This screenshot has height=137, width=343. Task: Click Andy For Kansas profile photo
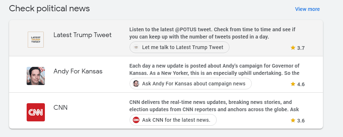tap(36, 76)
